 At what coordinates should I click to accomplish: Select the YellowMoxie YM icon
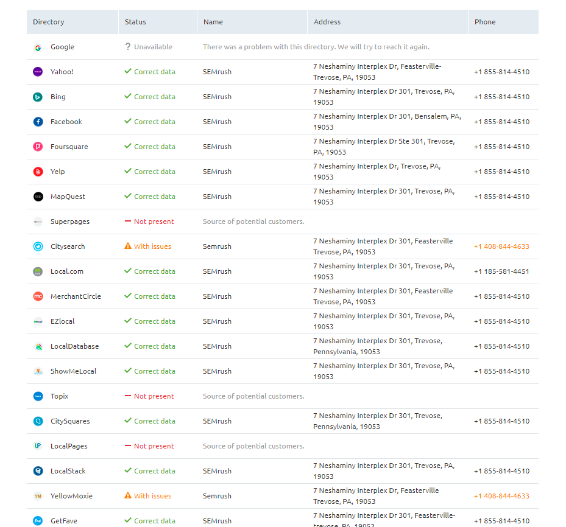coord(37,495)
